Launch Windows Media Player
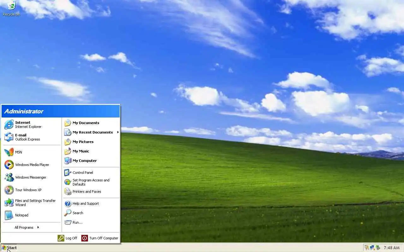 point(32,165)
